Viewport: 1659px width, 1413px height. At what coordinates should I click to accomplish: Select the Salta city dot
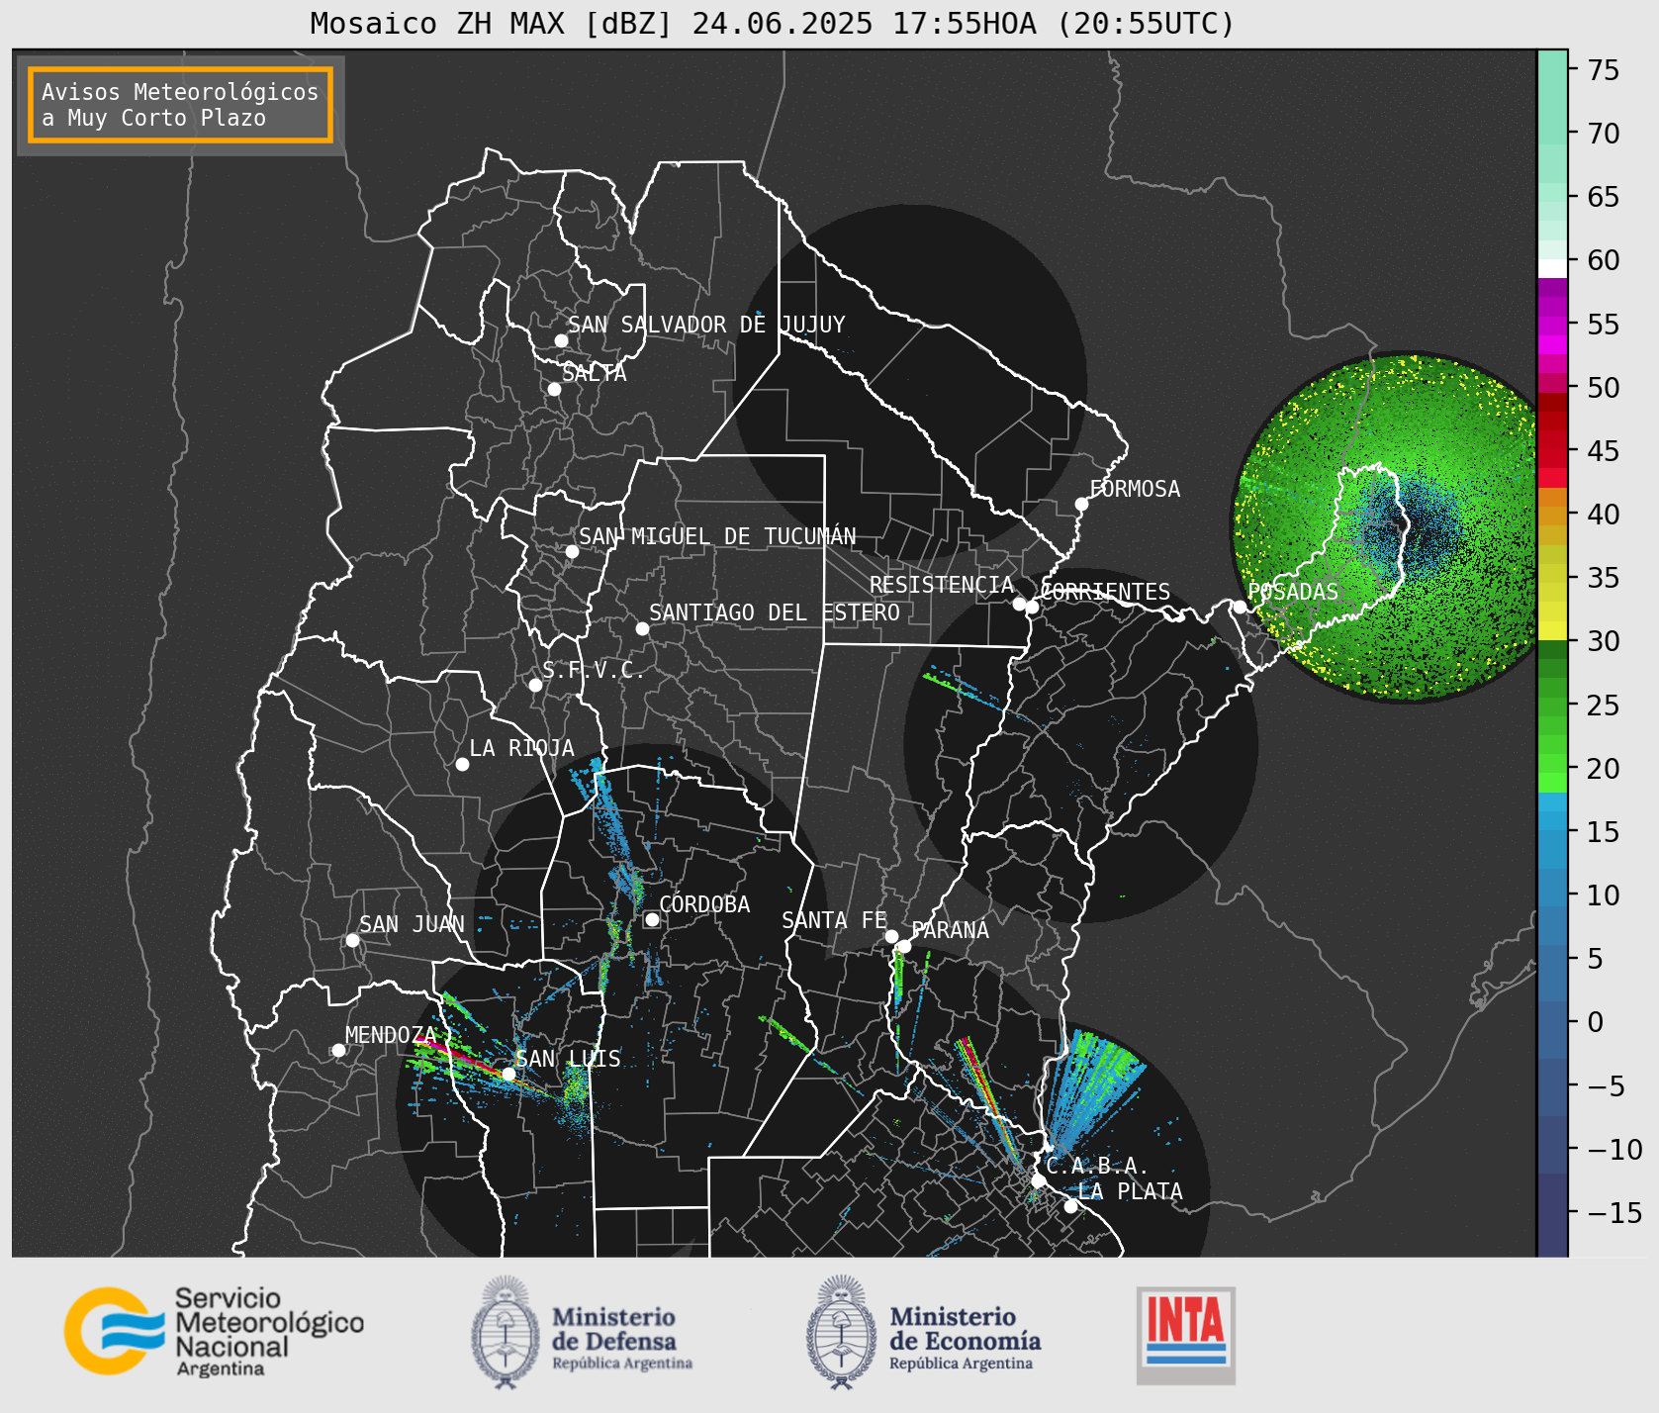coord(554,389)
